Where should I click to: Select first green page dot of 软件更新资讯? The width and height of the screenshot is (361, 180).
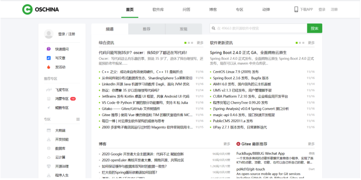(x=297, y=43)
